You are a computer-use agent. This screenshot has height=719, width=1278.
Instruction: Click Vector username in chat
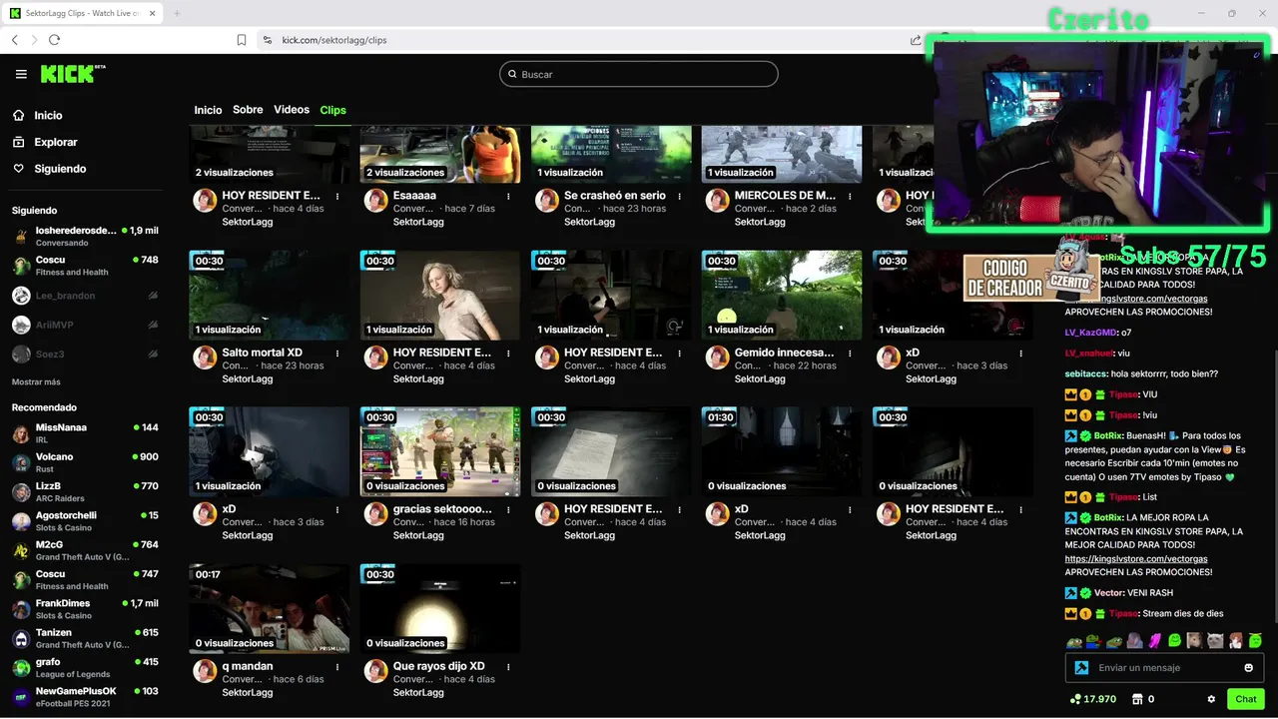point(1109,593)
